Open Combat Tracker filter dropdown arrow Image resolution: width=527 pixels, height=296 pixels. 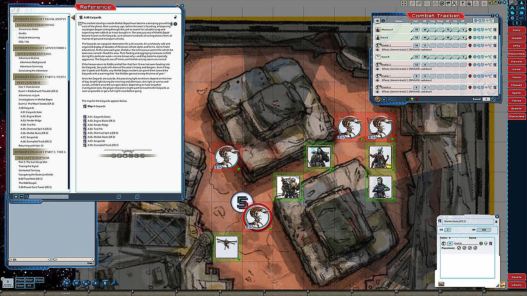point(384,99)
